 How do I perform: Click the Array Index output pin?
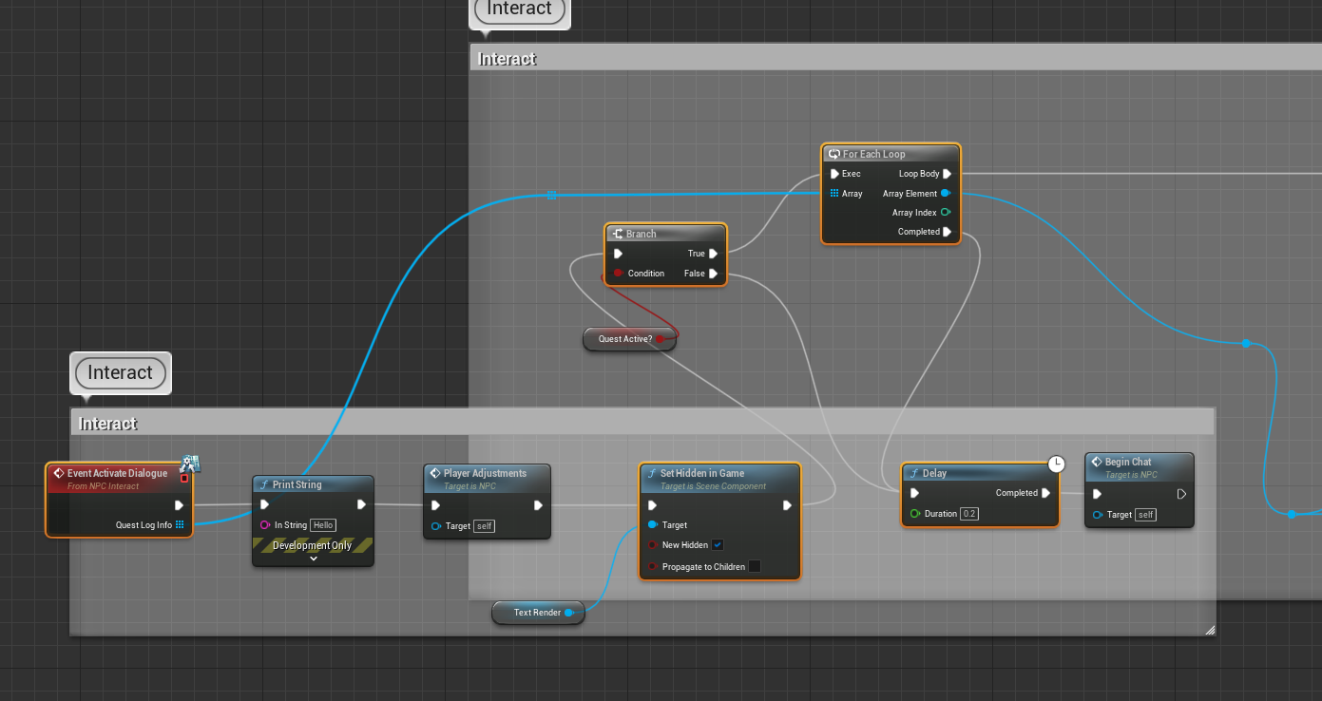point(946,213)
